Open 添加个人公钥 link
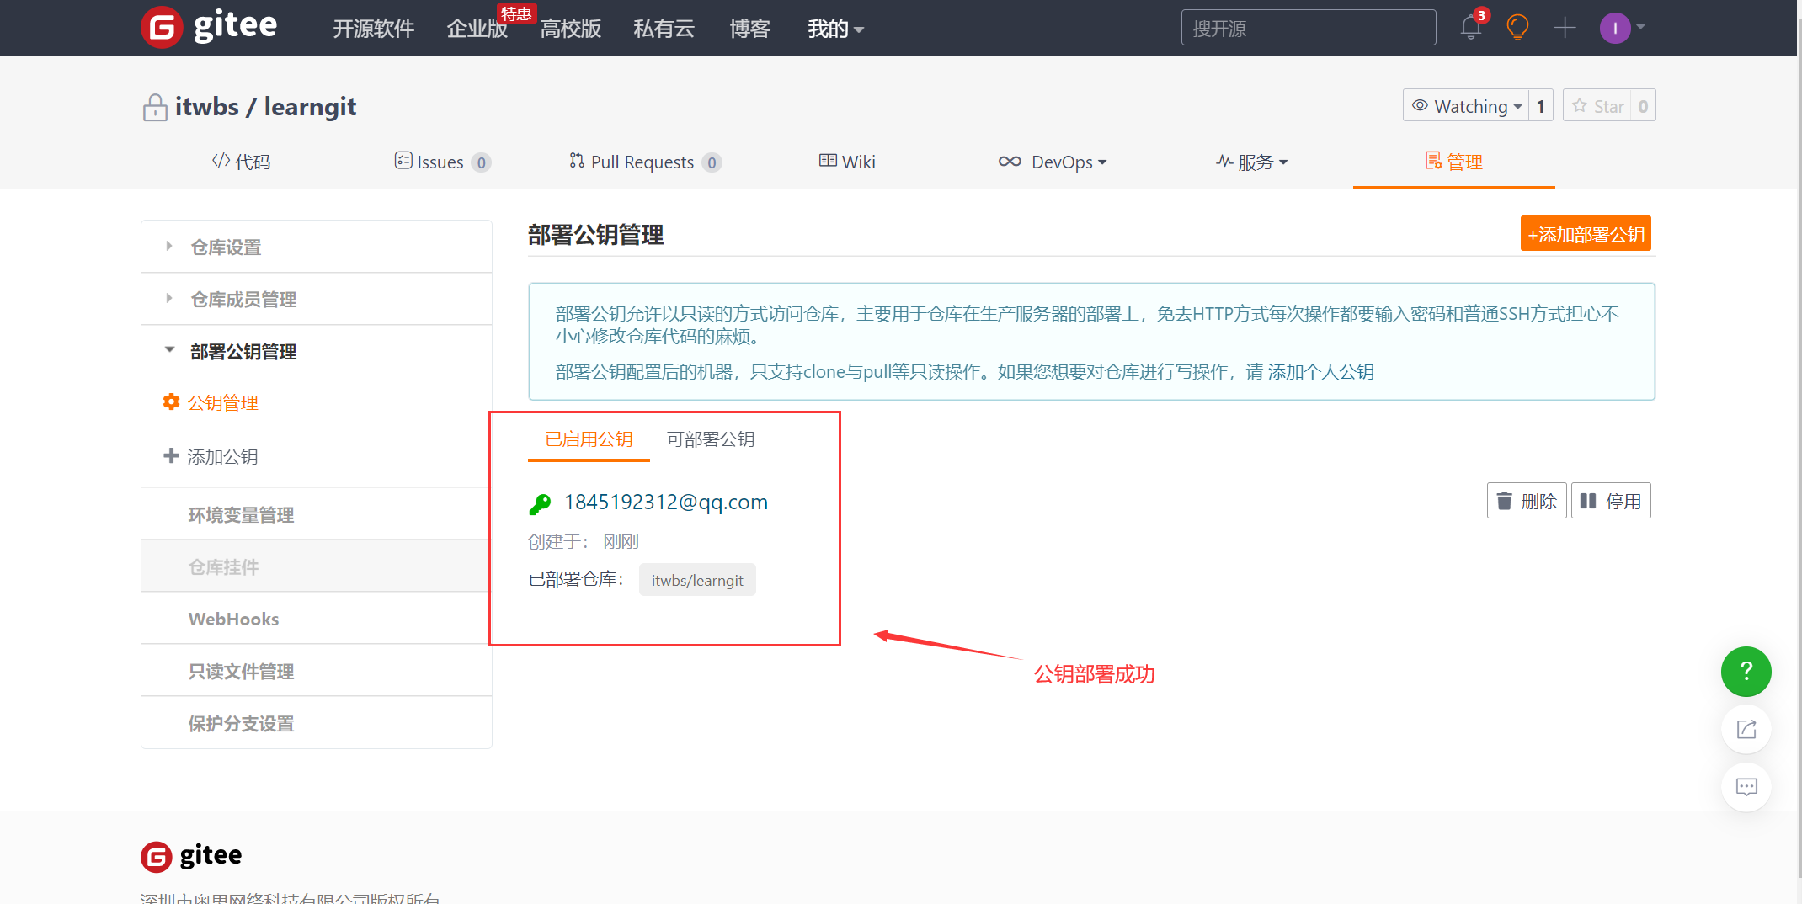This screenshot has width=1802, height=904. pyautogui.click(x=1320, y=372)
